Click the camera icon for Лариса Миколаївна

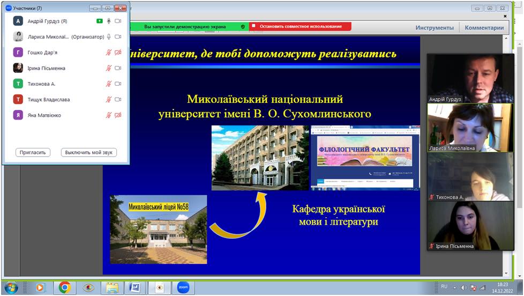pos(118,37)
